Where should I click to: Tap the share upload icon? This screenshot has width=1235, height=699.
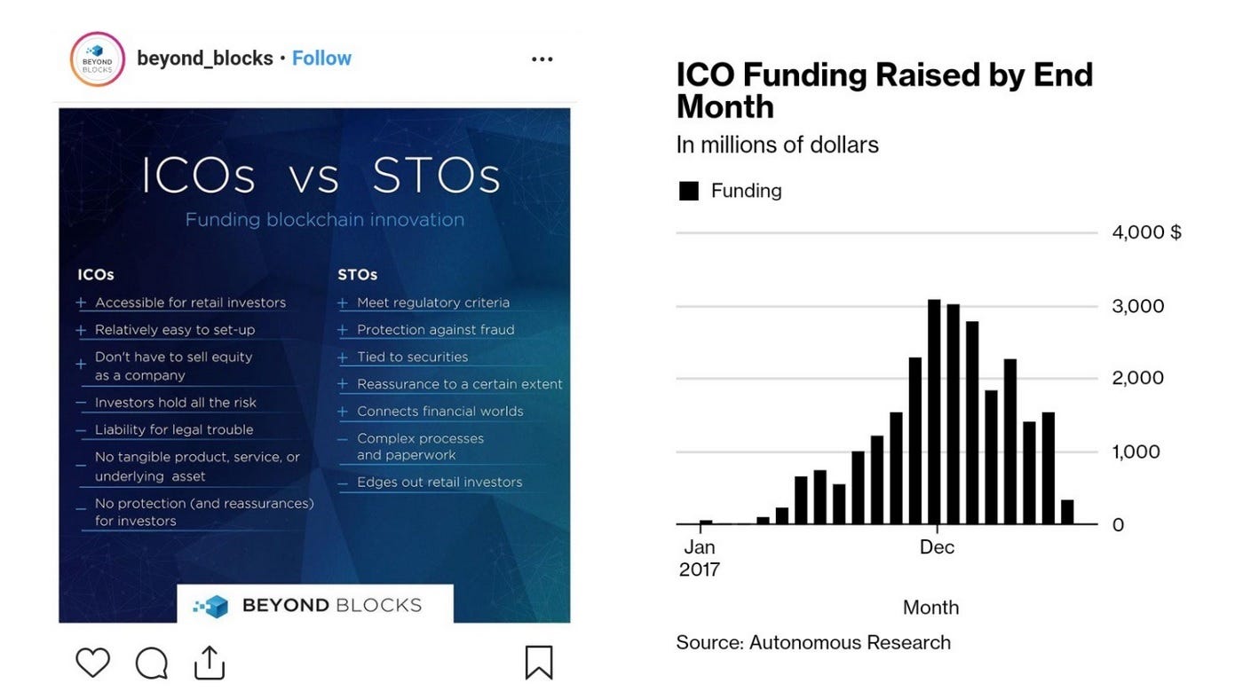click(210, 663)
